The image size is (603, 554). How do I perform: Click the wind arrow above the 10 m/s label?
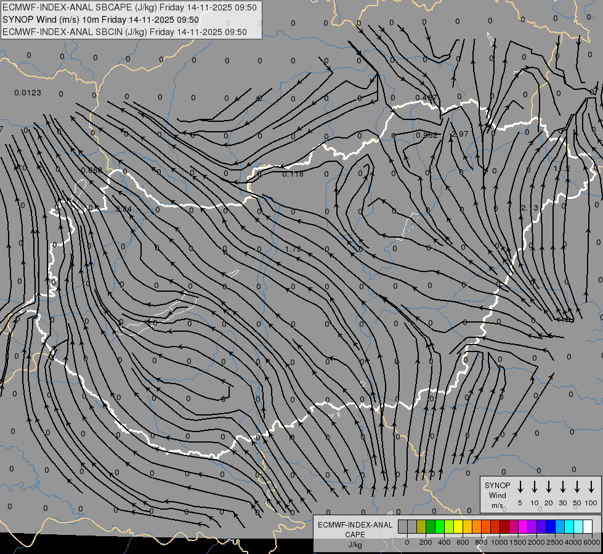pyautogui.click(x=535, y=487)
